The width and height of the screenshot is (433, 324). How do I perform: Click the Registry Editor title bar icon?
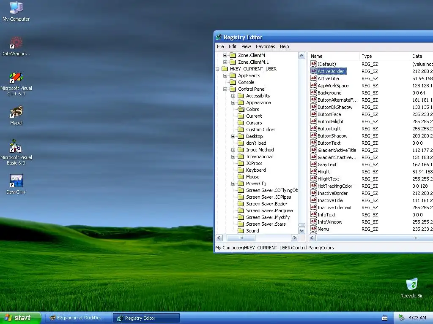coord(219,37)
